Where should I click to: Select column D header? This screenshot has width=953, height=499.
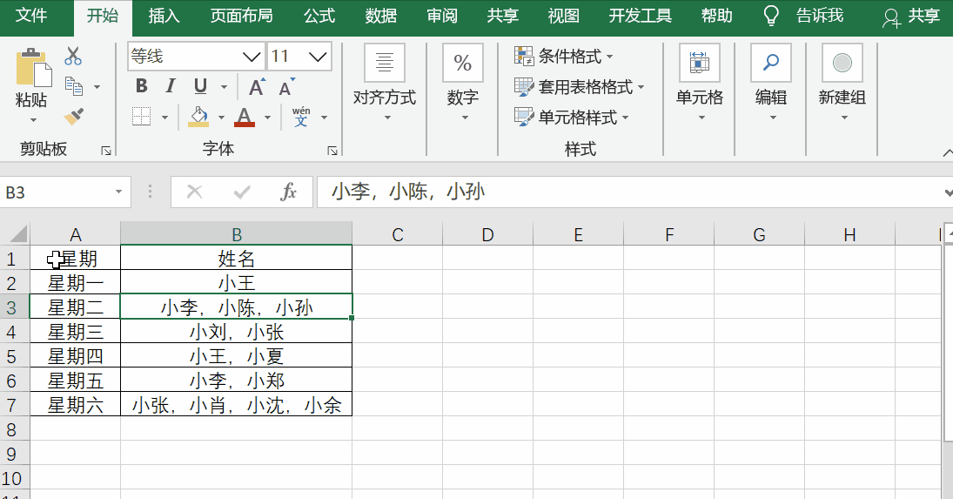pos(487,234)
